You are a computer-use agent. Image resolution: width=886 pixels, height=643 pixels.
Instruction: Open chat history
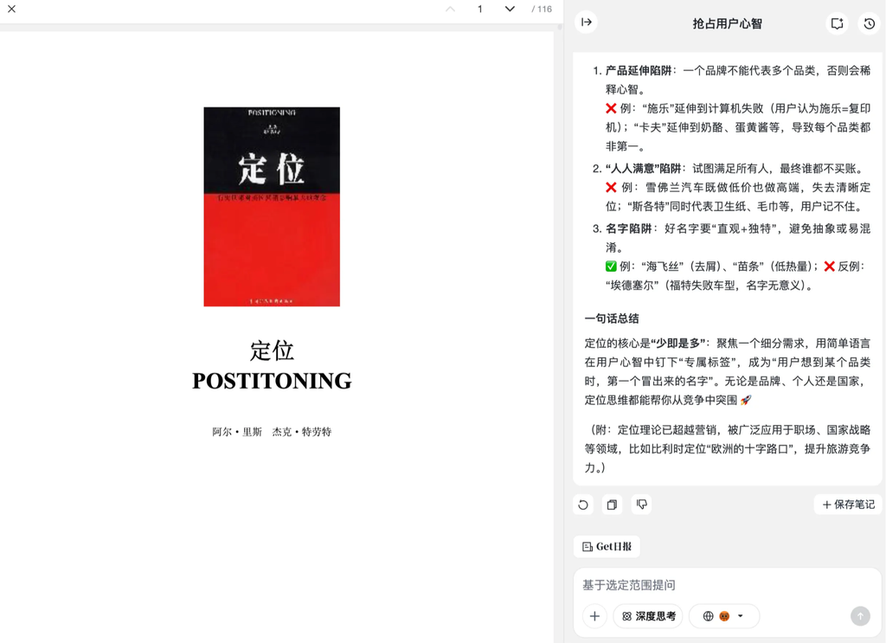869,23
